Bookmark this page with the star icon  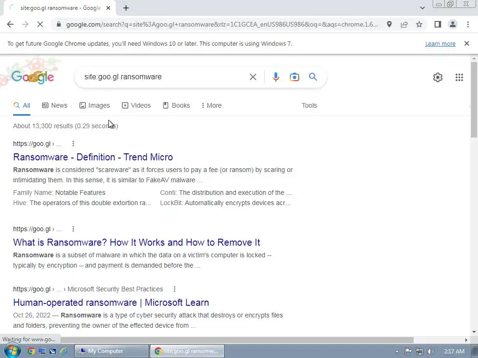[x=419, y=24]
